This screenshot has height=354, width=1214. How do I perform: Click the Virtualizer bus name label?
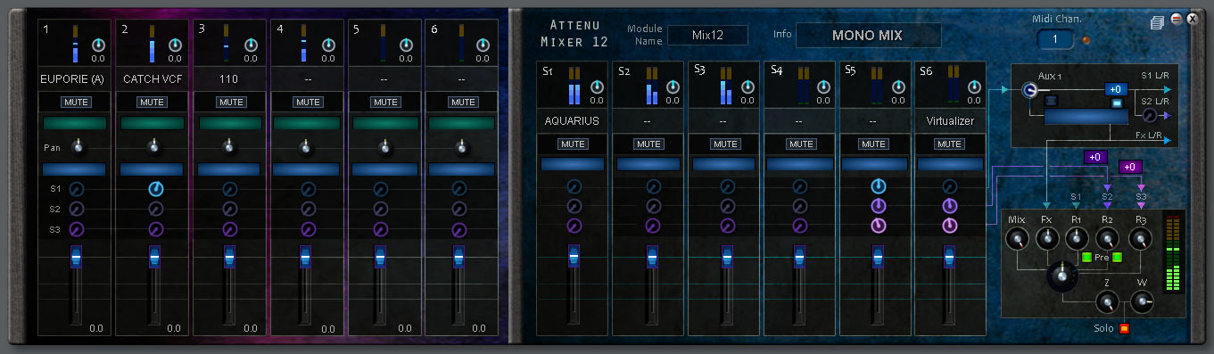click(x=950, y=120)
